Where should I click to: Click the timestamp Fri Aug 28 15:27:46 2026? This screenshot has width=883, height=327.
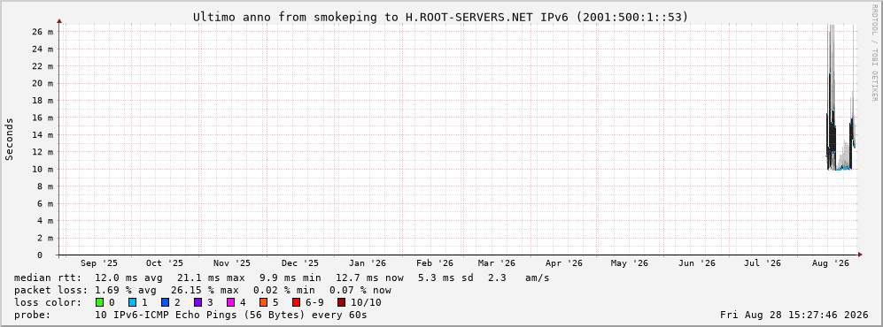click(x=794, y=315)
